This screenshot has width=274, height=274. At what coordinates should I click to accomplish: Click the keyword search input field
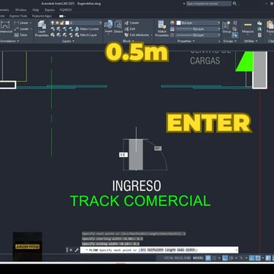click(x=209, y=4)
